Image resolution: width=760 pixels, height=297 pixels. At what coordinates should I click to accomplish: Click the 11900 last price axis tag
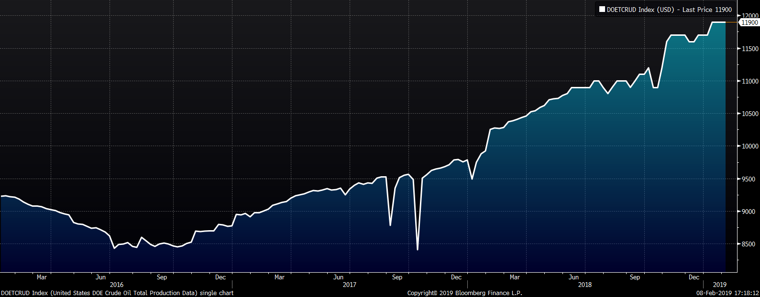pos(749,22)
